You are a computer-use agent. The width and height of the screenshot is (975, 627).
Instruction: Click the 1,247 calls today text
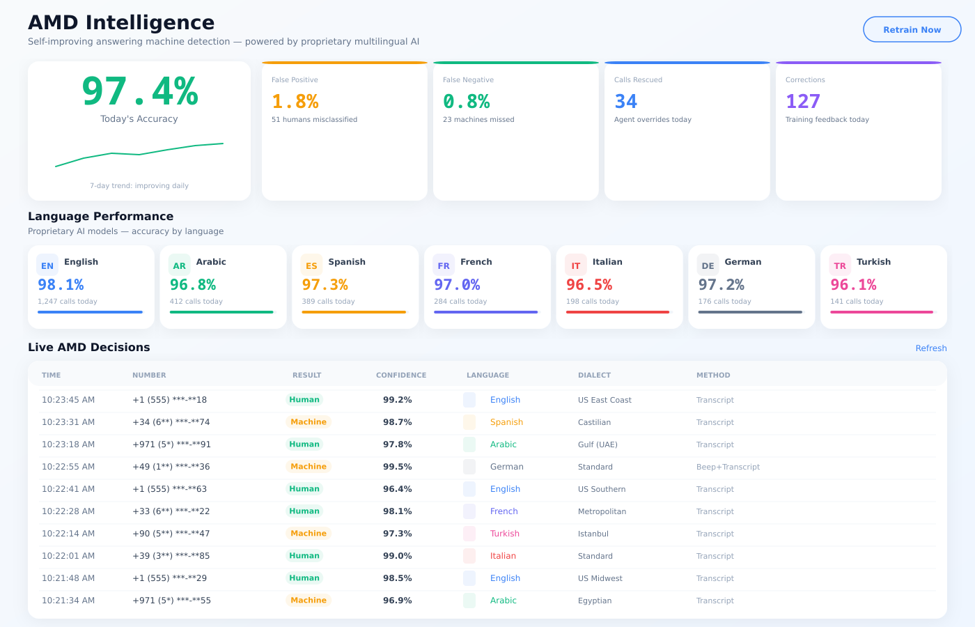[x=68, y=302]
